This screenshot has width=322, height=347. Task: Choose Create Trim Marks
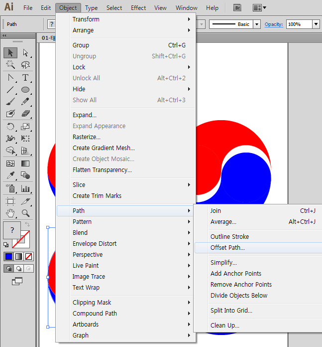pos(126,196)
